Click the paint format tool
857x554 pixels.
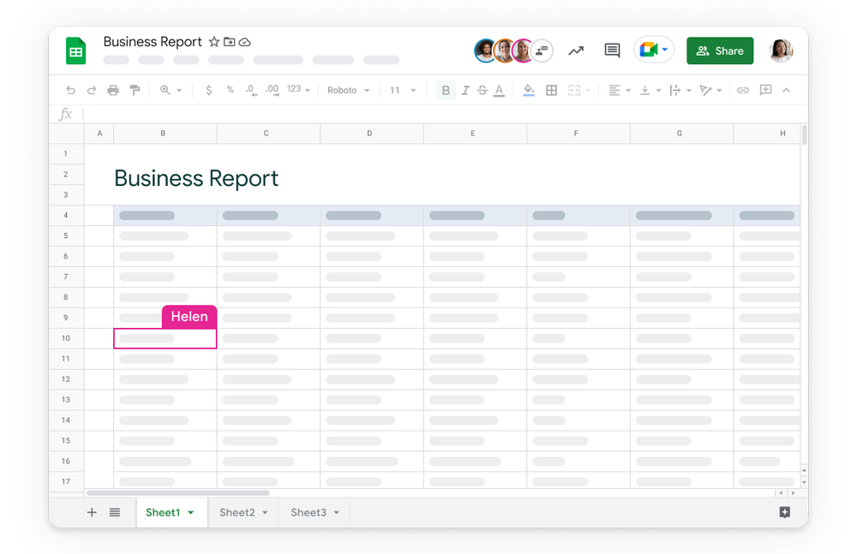click(x=135, y=90)
